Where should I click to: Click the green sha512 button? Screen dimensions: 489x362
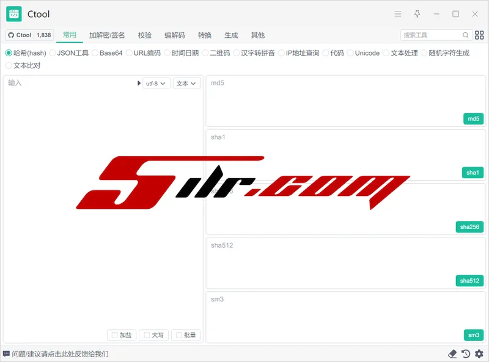pyautogui.click(x=469, y=281)
